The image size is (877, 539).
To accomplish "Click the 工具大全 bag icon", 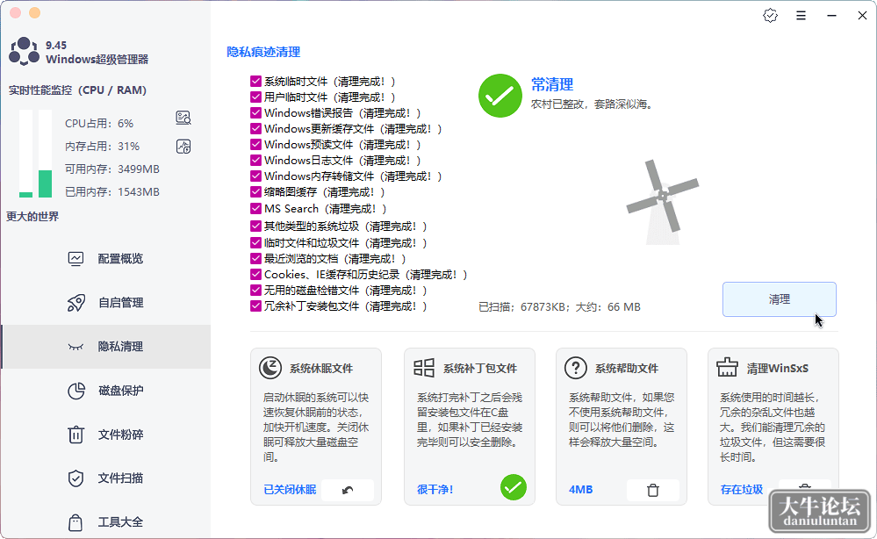I will coord(75,522).
